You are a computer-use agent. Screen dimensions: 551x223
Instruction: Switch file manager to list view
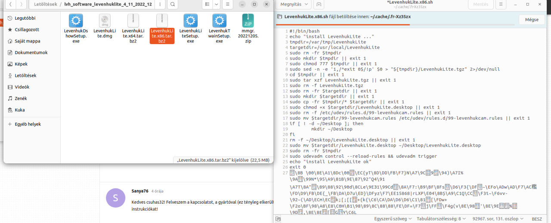(207, 4)
